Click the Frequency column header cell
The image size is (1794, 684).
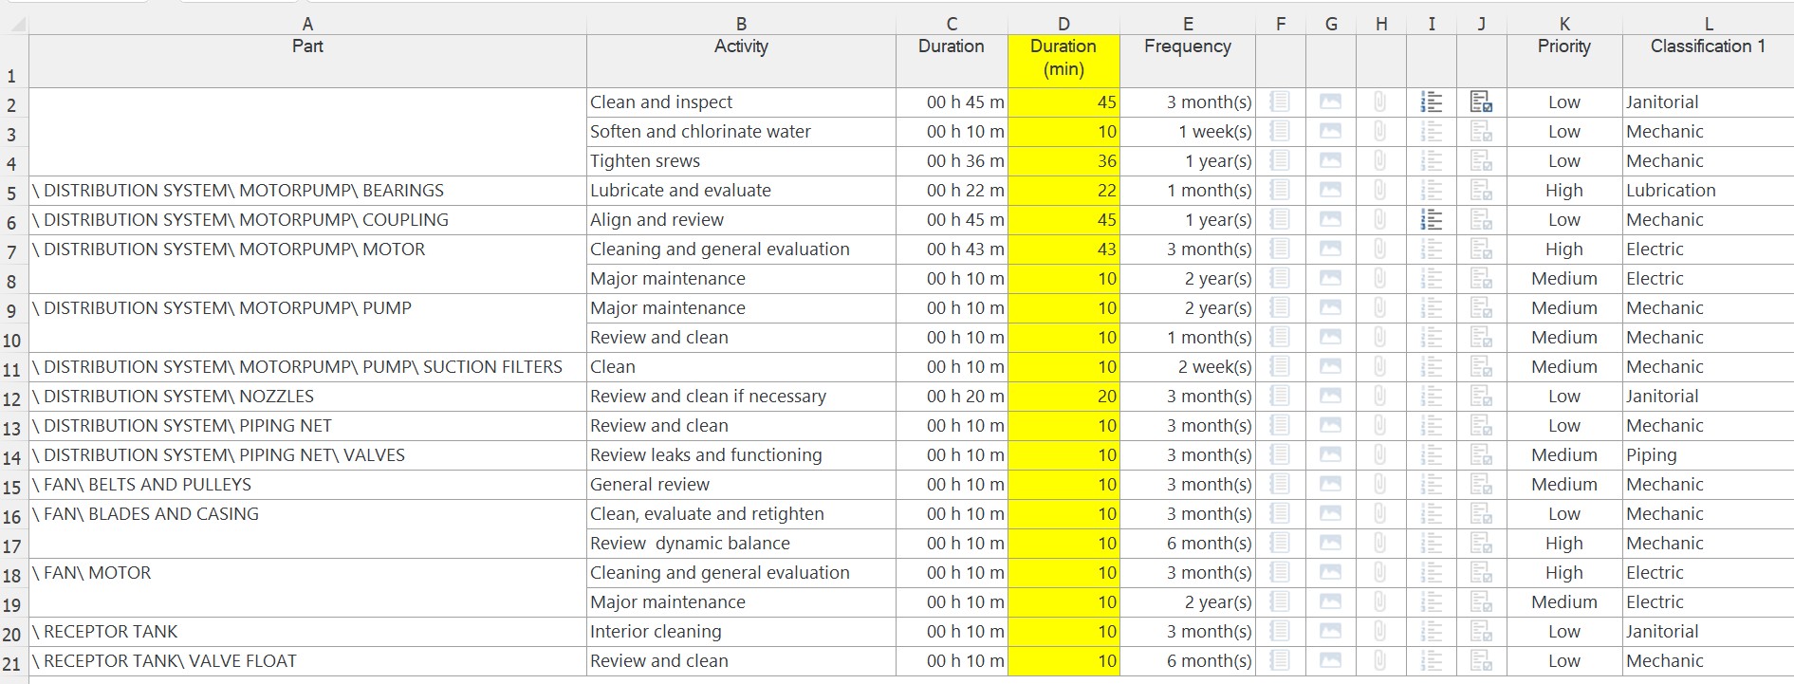(1187, 59)
